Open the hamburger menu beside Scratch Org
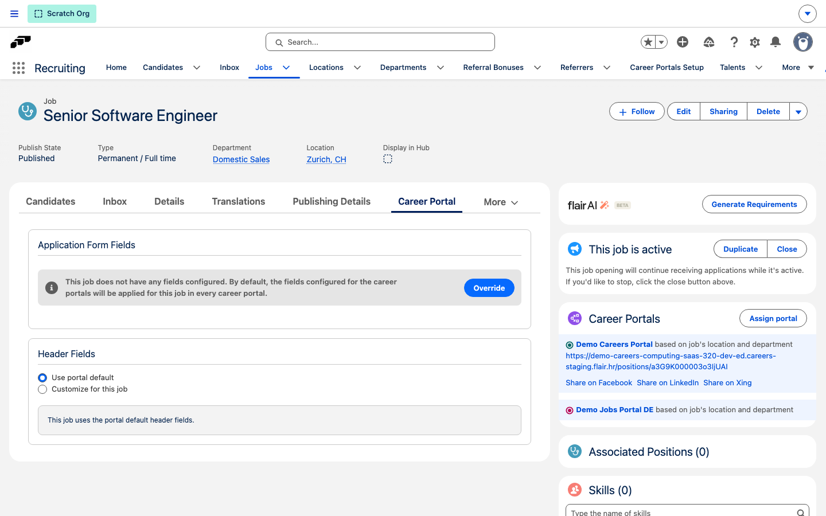826x516 pixels. pos(14,14)
